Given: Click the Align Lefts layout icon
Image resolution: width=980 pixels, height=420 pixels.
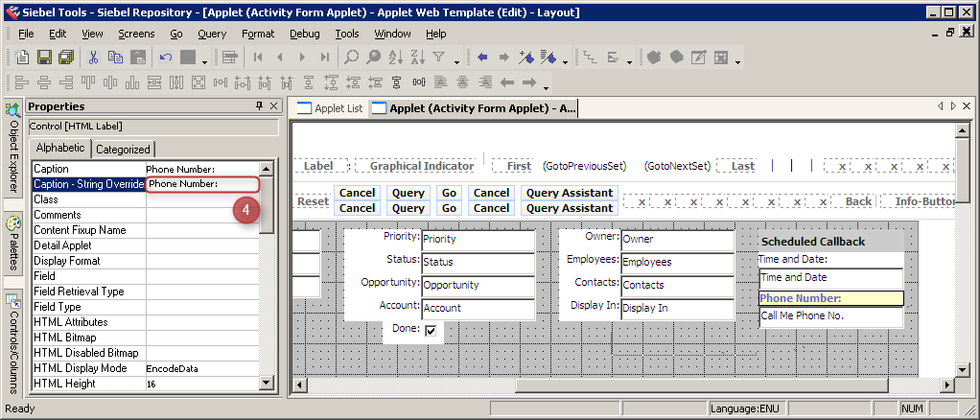Looking at the screenshot, I should click(22, 82).
